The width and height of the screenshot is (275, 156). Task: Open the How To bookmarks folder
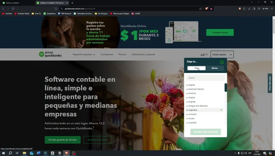pos(36,13)
